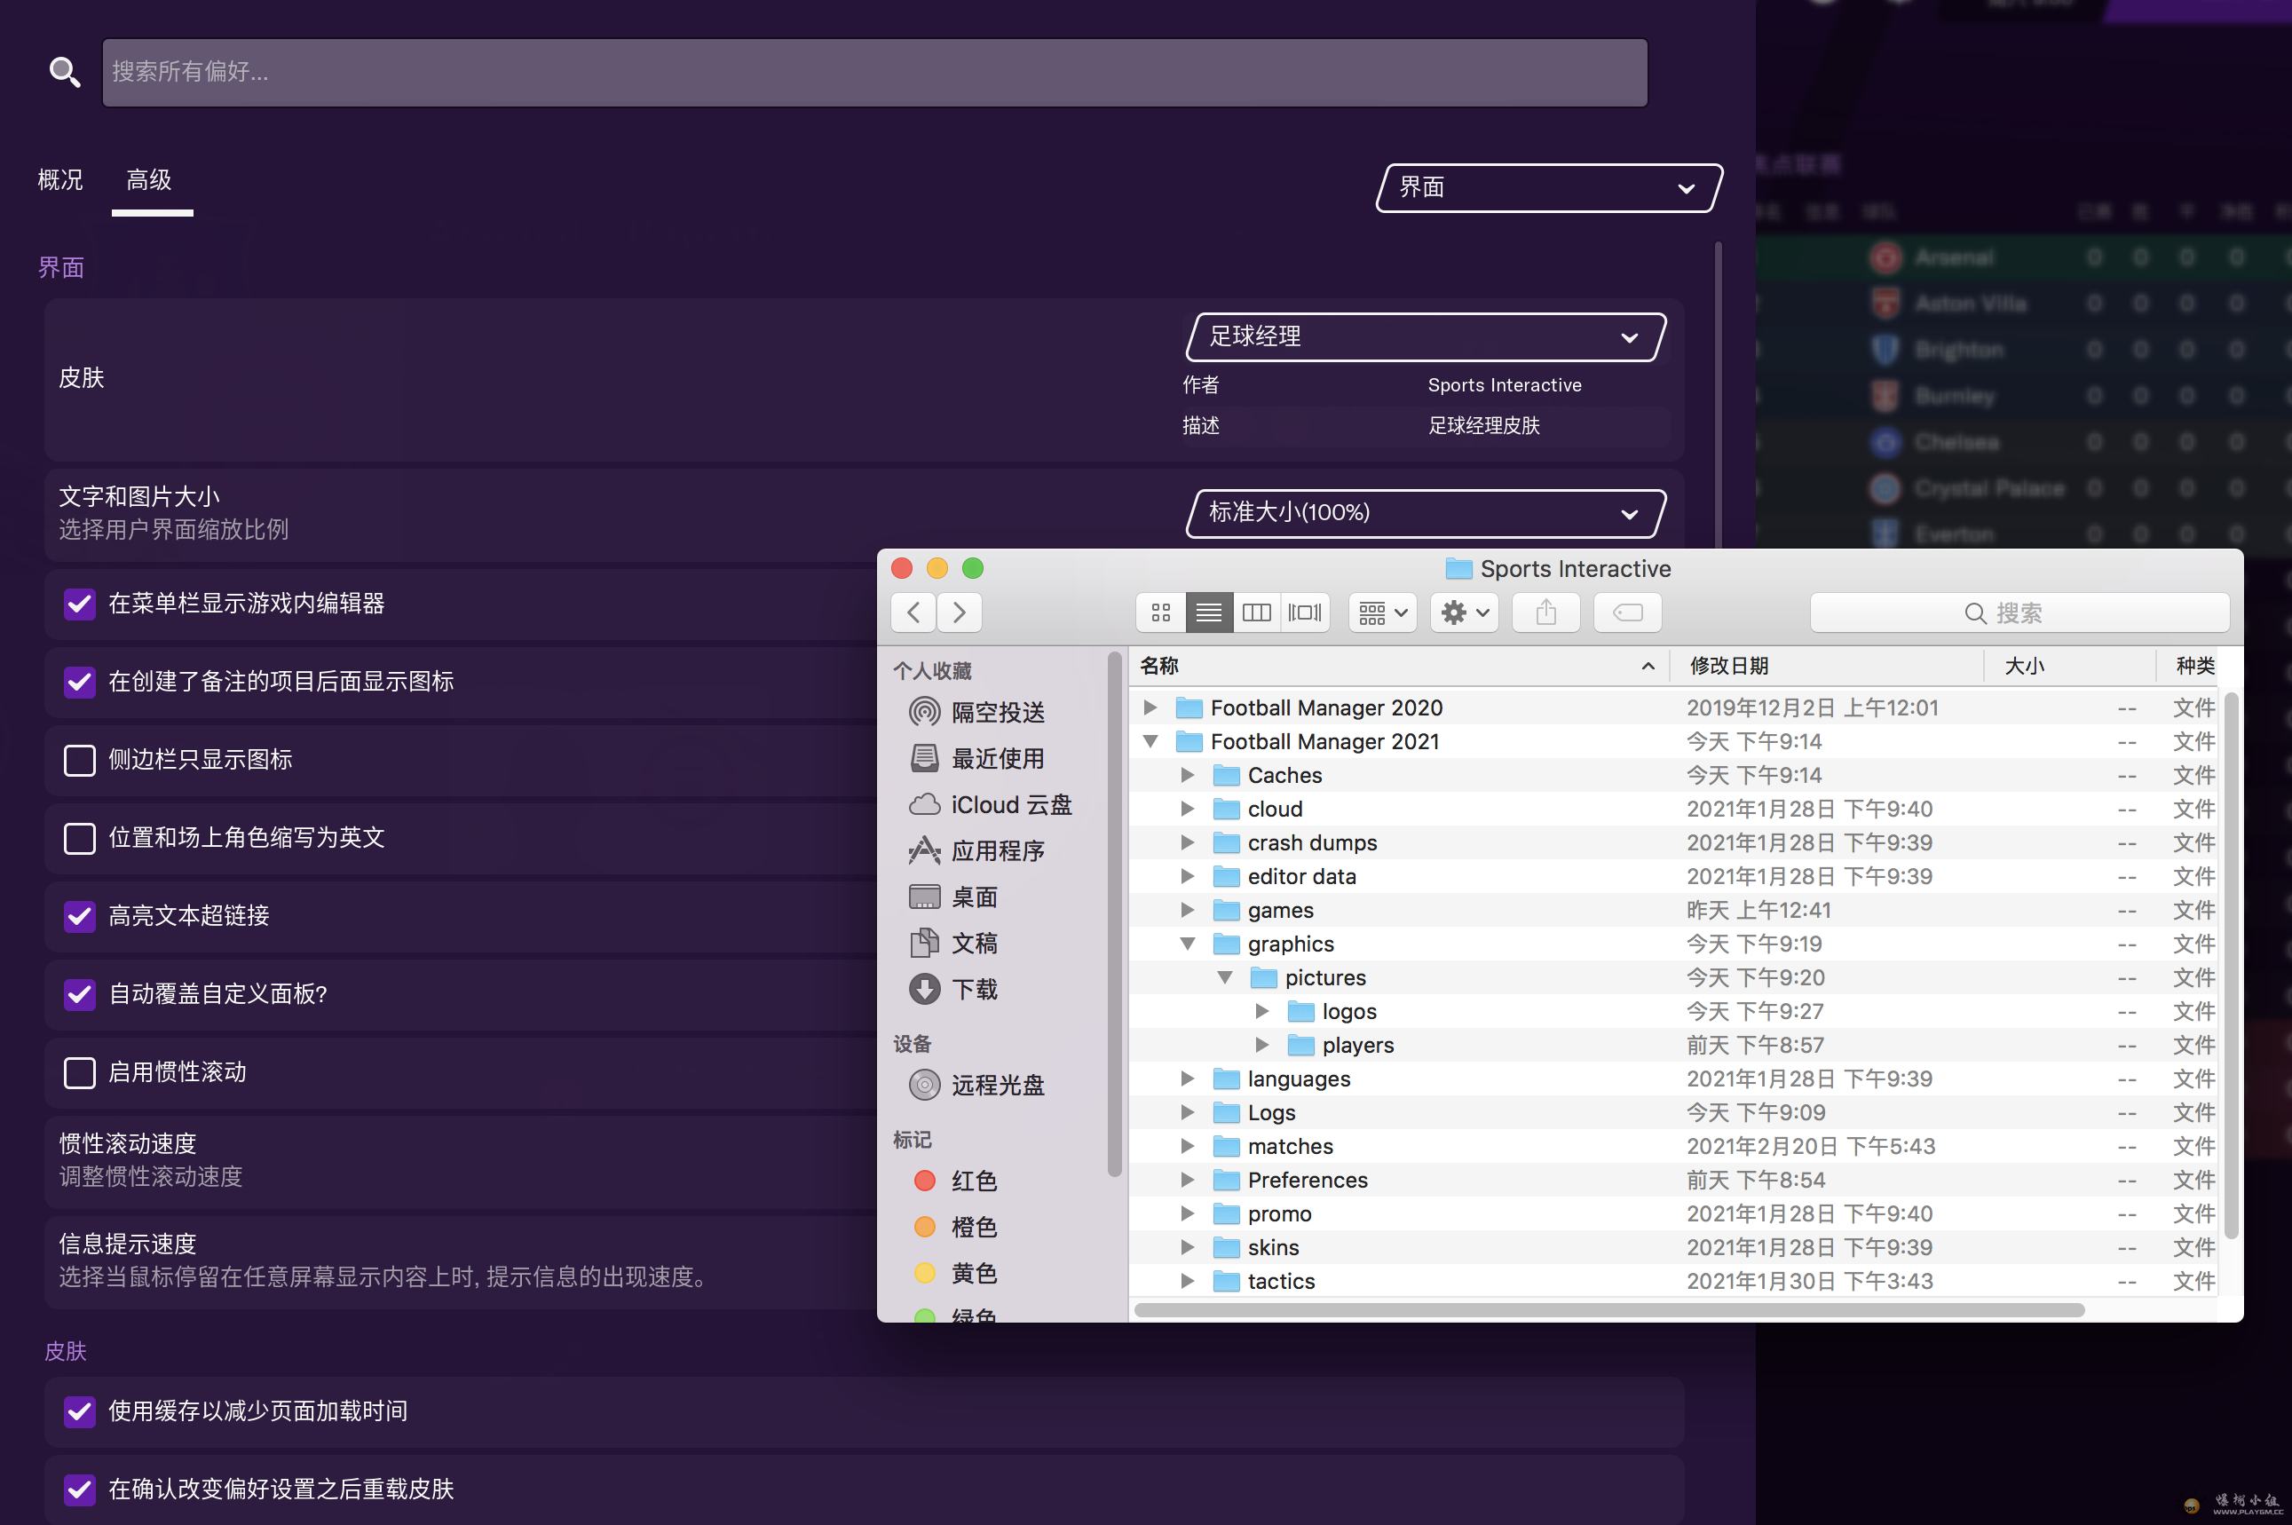Toggle reload skin on confirm checkbox
This screenshot has width=2292, height=1525.
(80, 1489)
